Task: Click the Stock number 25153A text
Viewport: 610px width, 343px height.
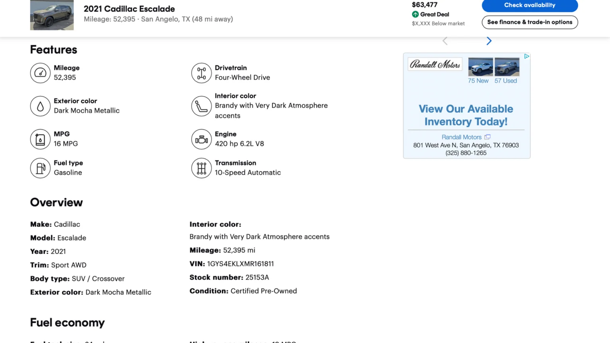Action: coord(229,277)
